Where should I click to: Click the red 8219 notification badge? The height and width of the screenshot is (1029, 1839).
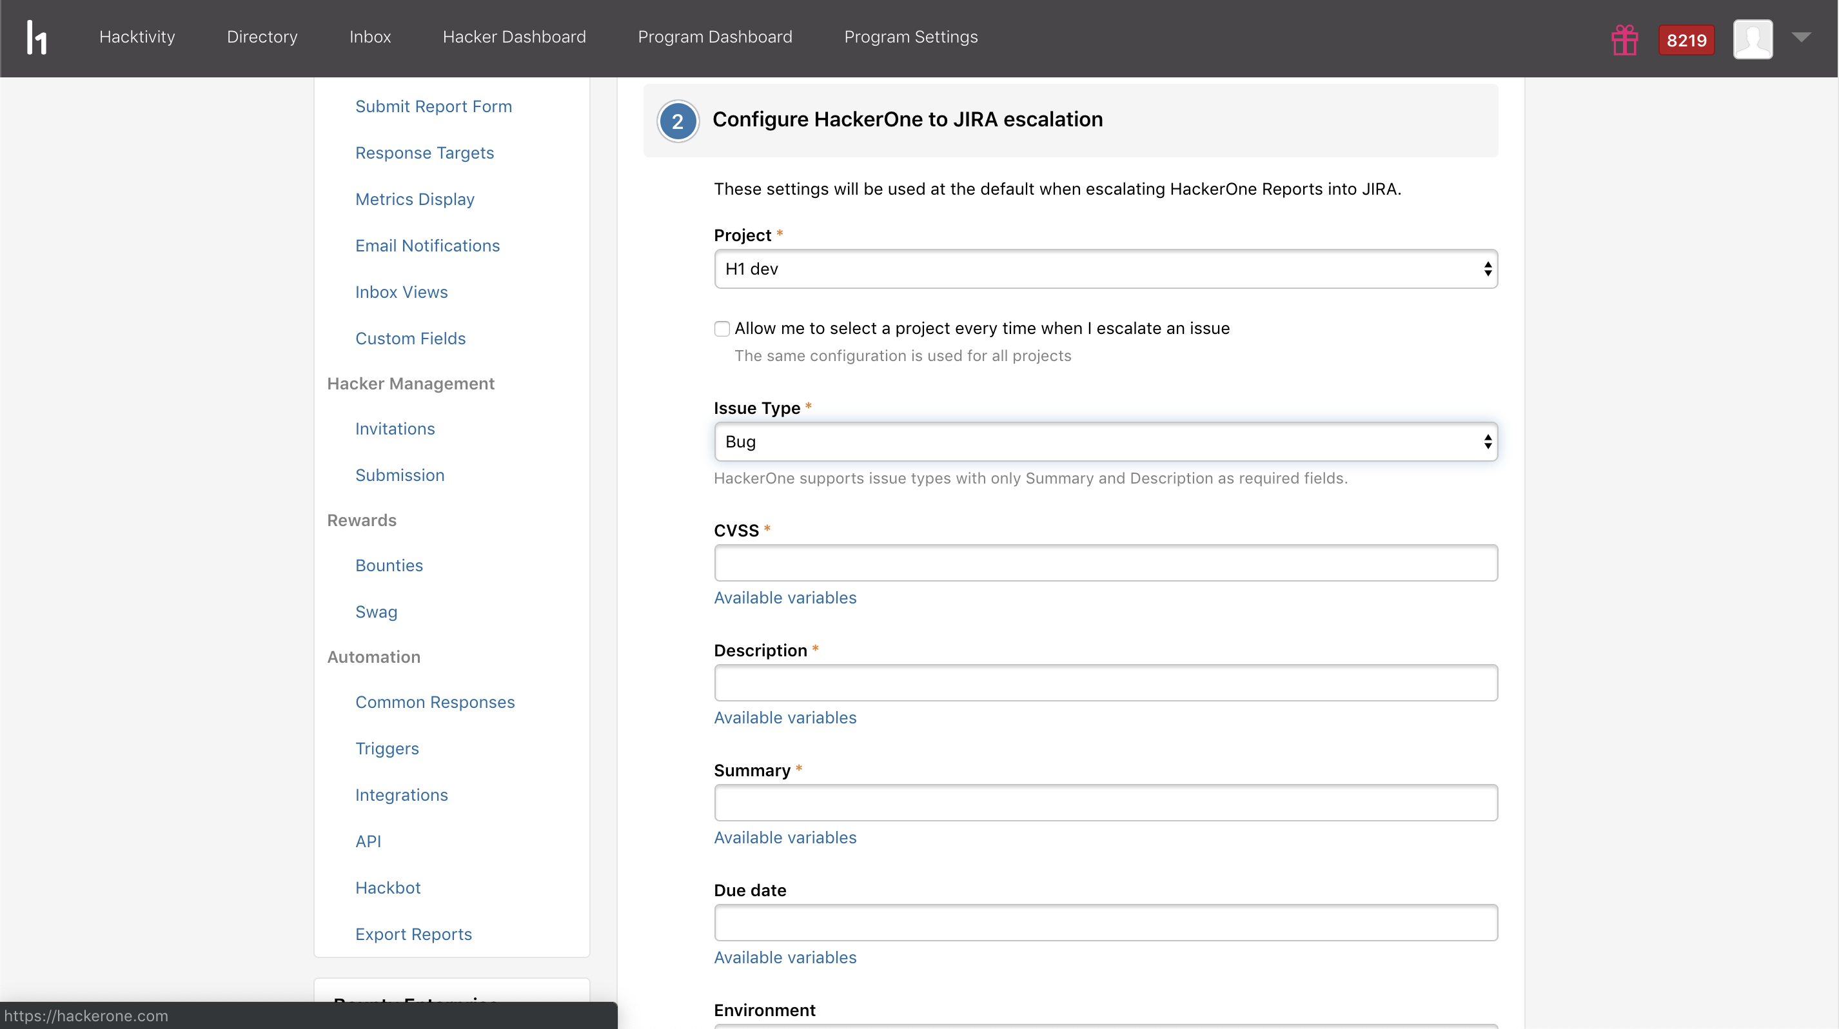[x=1686, y=40]
